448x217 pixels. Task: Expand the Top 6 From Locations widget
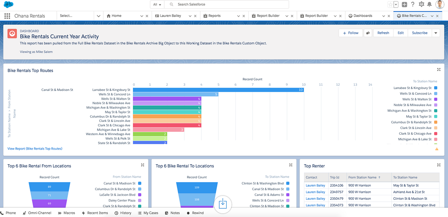coord(143,165)
